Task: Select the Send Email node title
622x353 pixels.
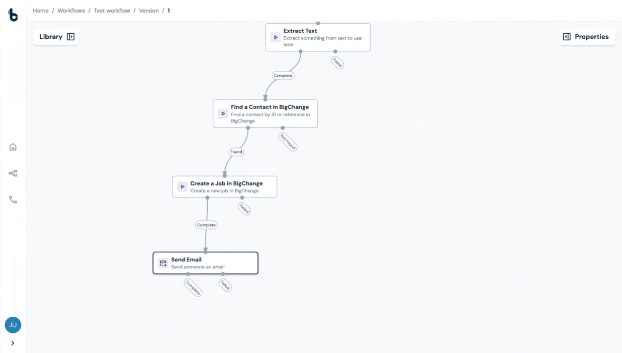Action: click(x=186, y=260)
